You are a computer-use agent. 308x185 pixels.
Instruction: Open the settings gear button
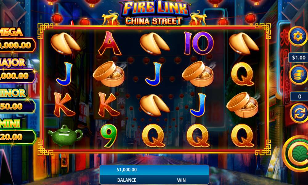(298, 36)
